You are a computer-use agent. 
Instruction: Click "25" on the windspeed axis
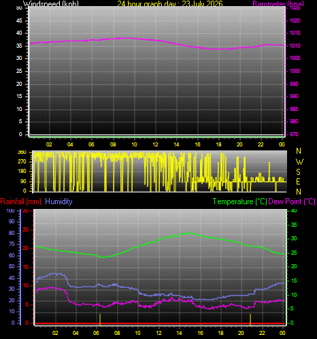[19, 71]
